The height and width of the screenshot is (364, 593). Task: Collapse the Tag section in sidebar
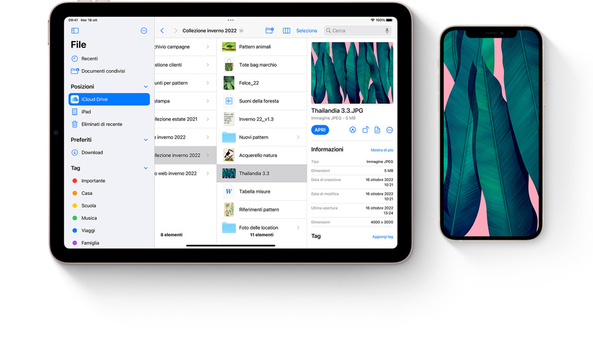(x=146, y=169)
